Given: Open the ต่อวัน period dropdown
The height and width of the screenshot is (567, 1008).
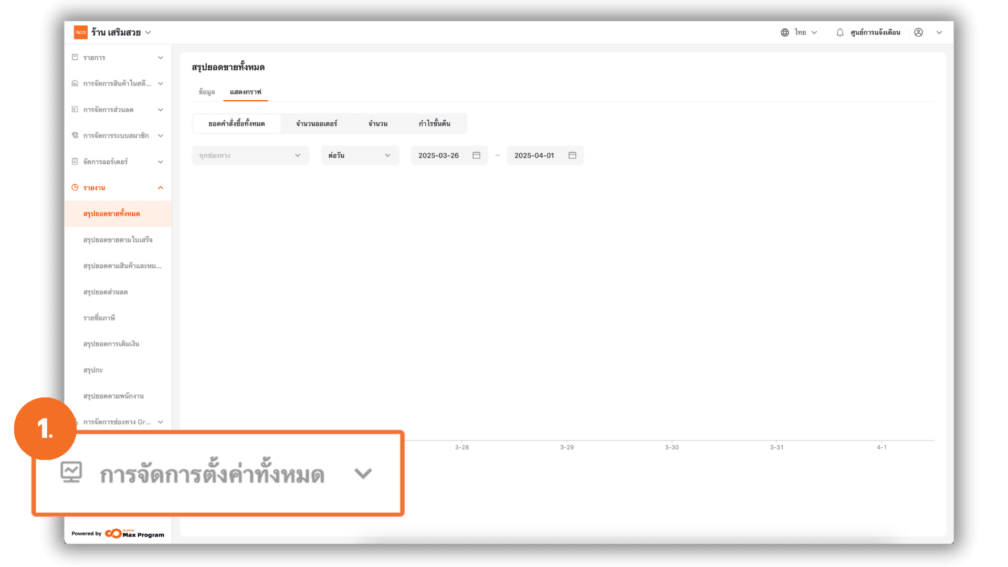Looking at the screenshot, I should pyautogui.click(x=360, y=155).
